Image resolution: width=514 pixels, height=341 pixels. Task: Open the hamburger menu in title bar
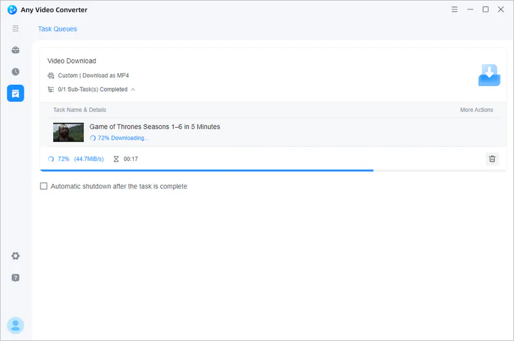454,10
